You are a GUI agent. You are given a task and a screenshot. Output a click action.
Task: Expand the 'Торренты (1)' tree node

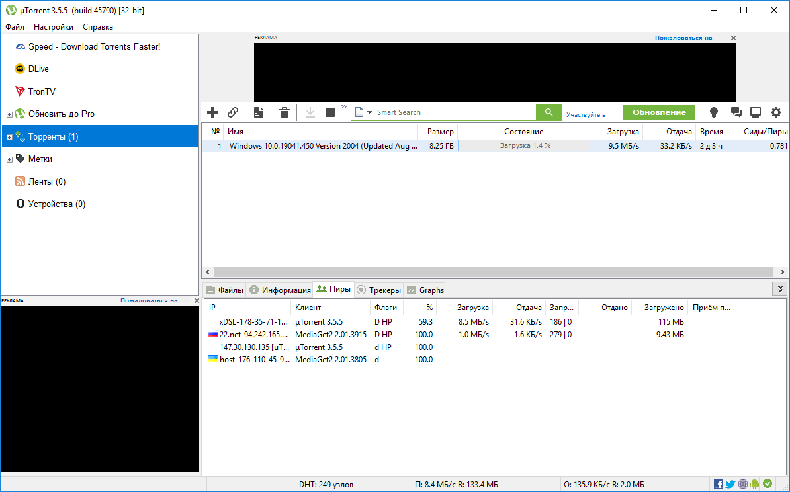pos(9,137)
